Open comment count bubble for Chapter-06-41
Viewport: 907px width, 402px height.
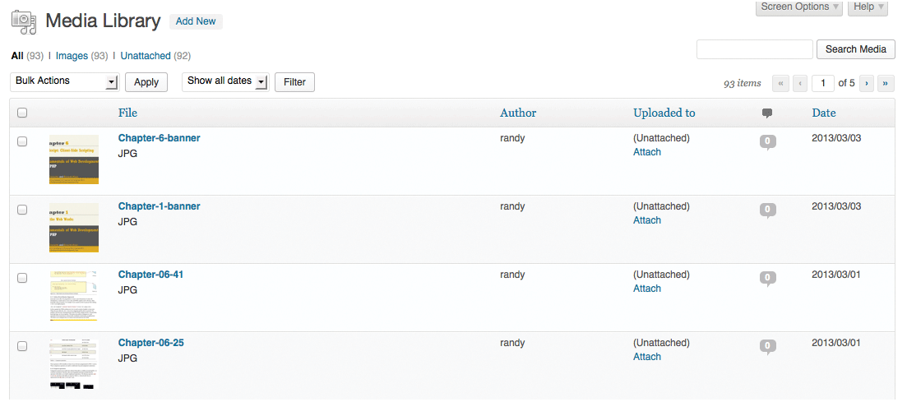(767, 279)
